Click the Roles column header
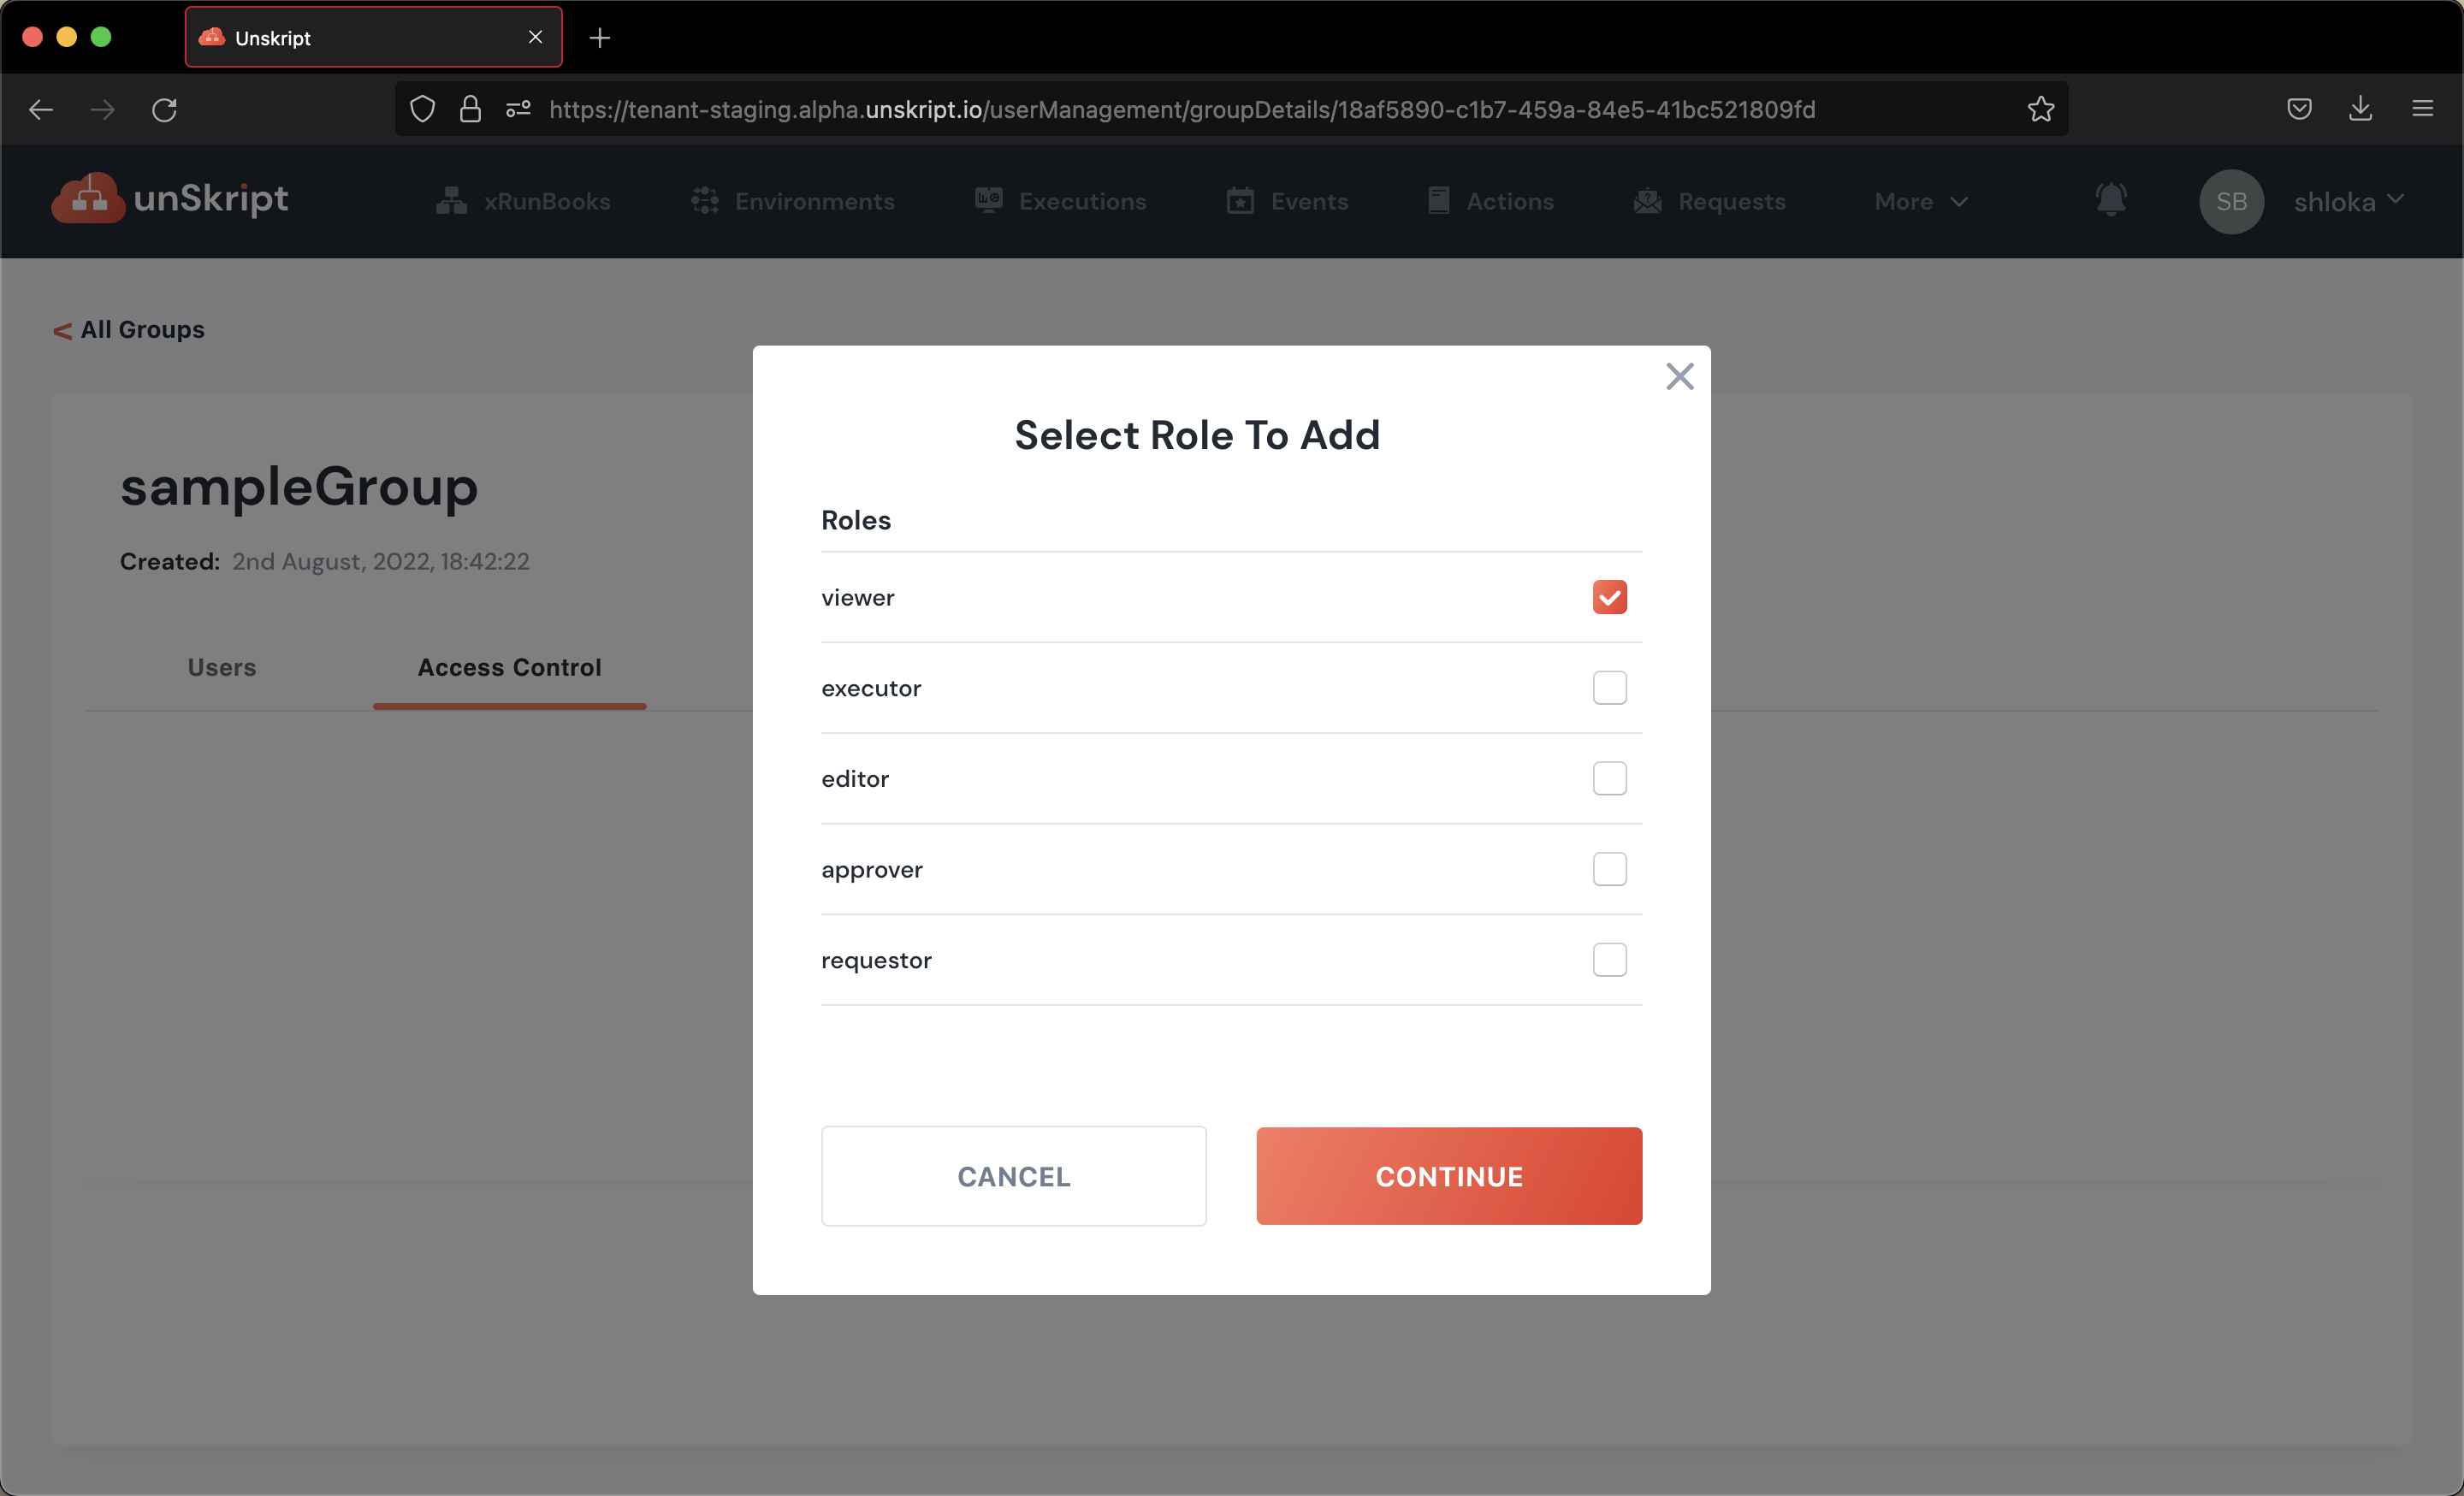 pos(856,520)
